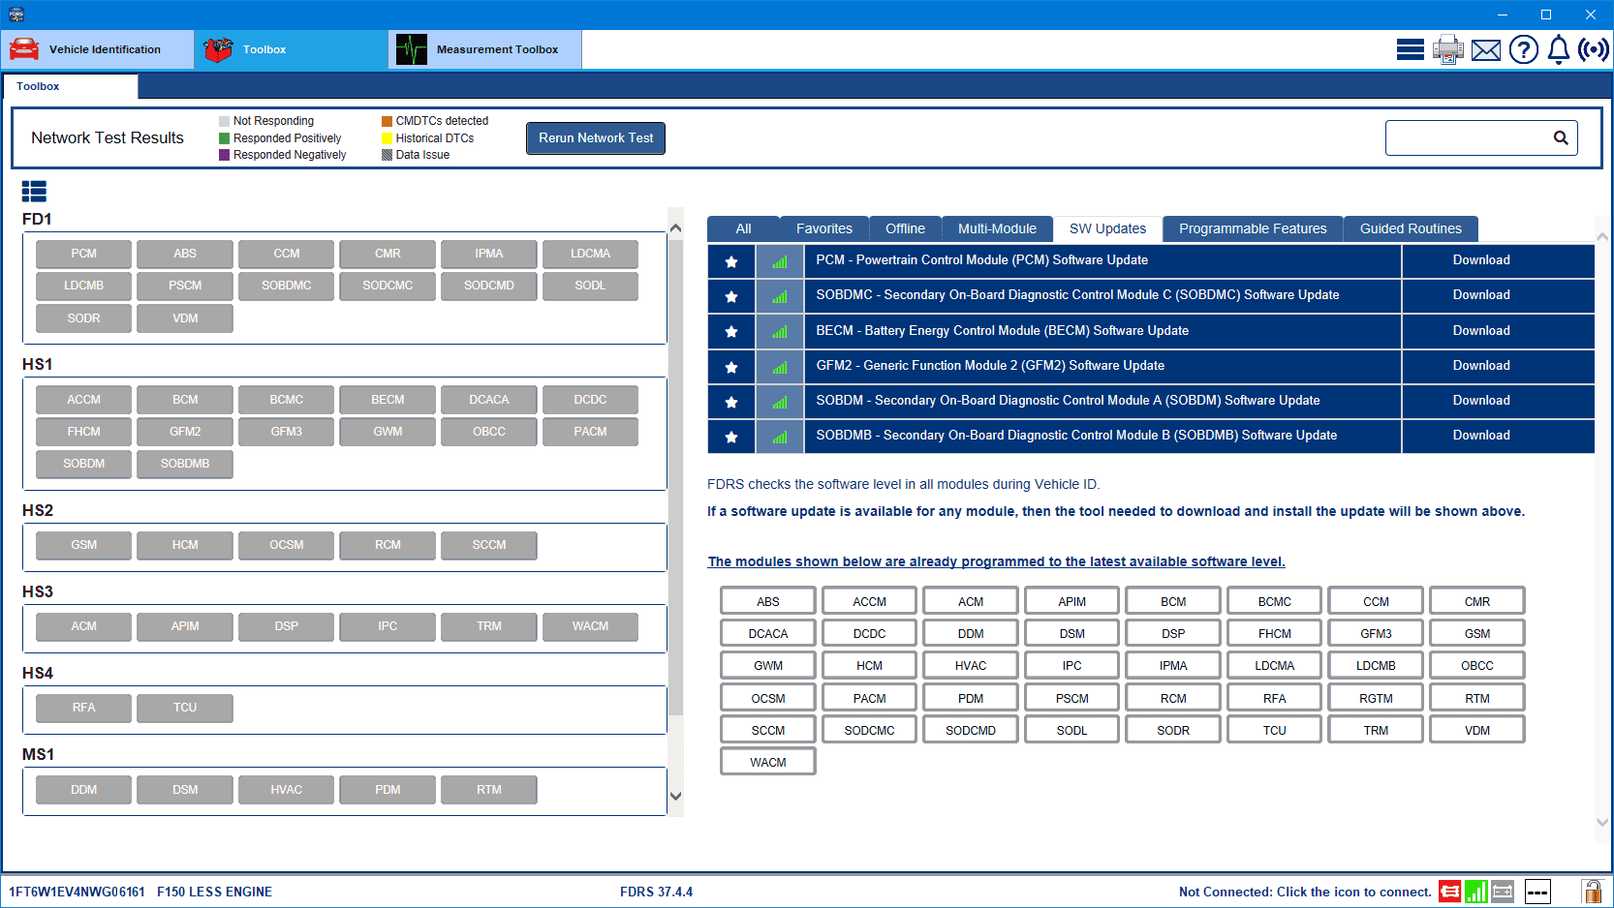Switch to Programmable Features tab
The height and width of the screenshot is (908, 1614).
[1252, 228]
